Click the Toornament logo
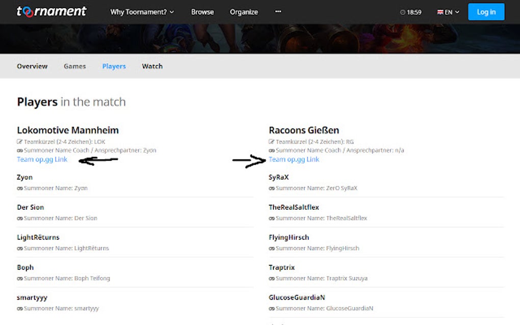This screenshot has height=325, width=520. [53, 11]
